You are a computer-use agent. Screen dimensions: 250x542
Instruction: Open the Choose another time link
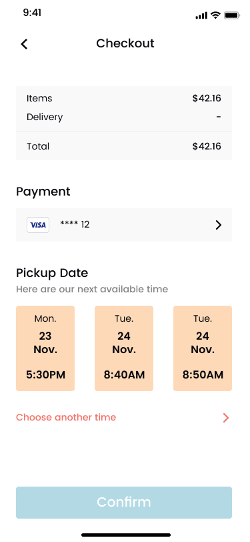coord(66,417)
